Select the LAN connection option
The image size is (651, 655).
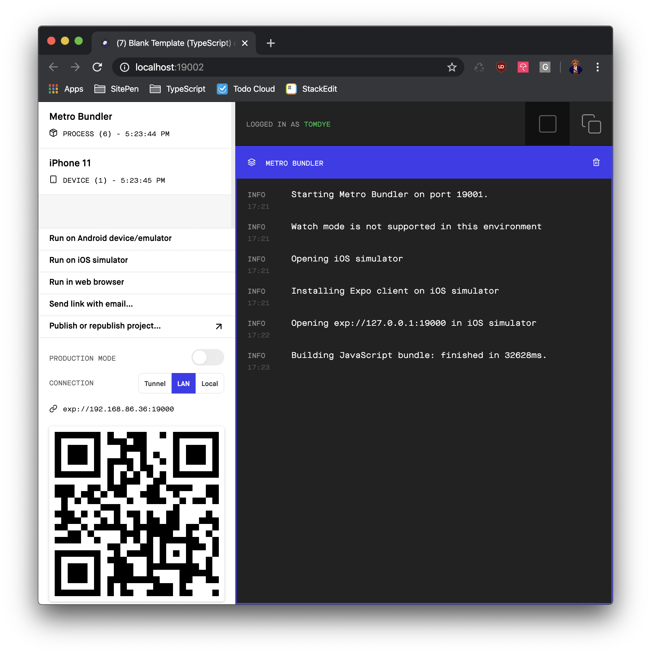(183, 384)
